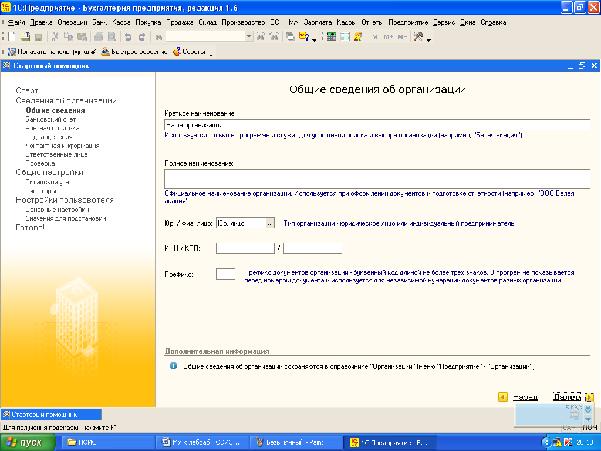Click the Префикс input field

point(226,274)
